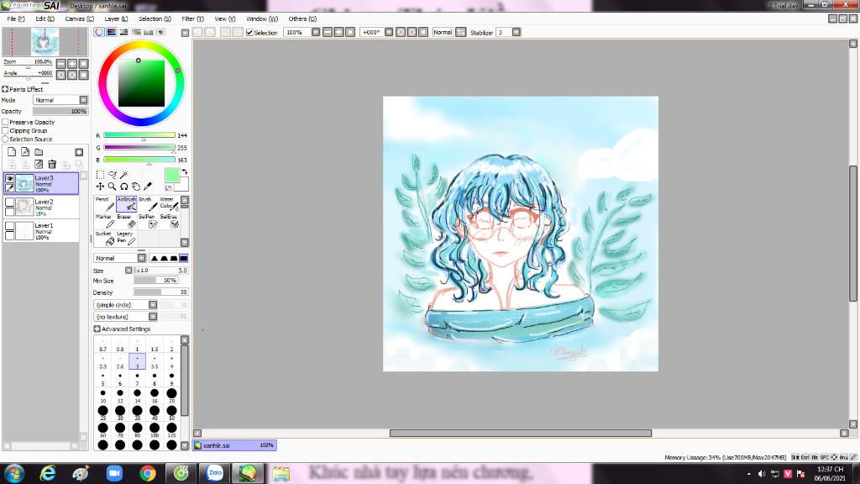860x484 pixels.
Task: Select the Pencil tool
Action: tap(104, 203)
